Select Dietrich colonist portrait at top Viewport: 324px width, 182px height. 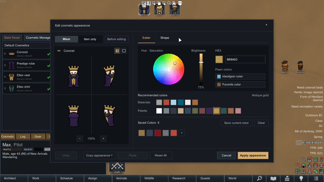pos(174,10)
